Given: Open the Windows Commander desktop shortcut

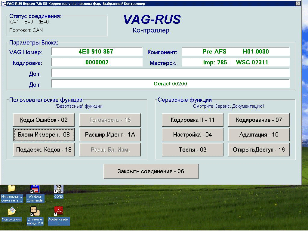Looking at the screenshot, I should click(35, 189).
